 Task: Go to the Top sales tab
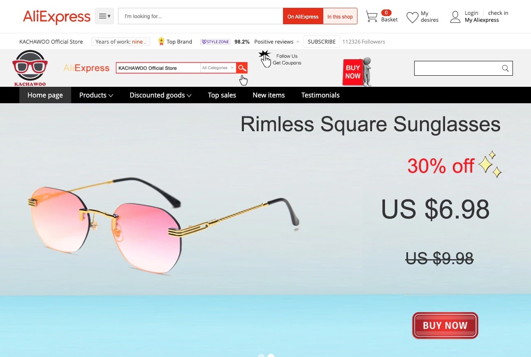point(222,95)
